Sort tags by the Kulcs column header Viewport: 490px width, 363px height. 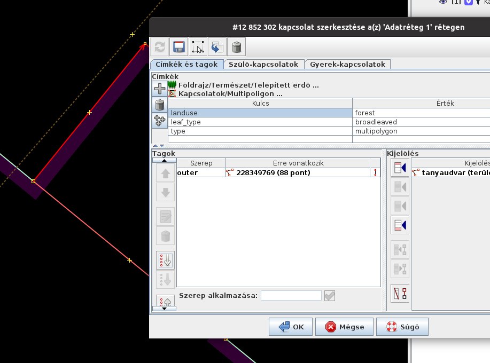pos(260,104)
